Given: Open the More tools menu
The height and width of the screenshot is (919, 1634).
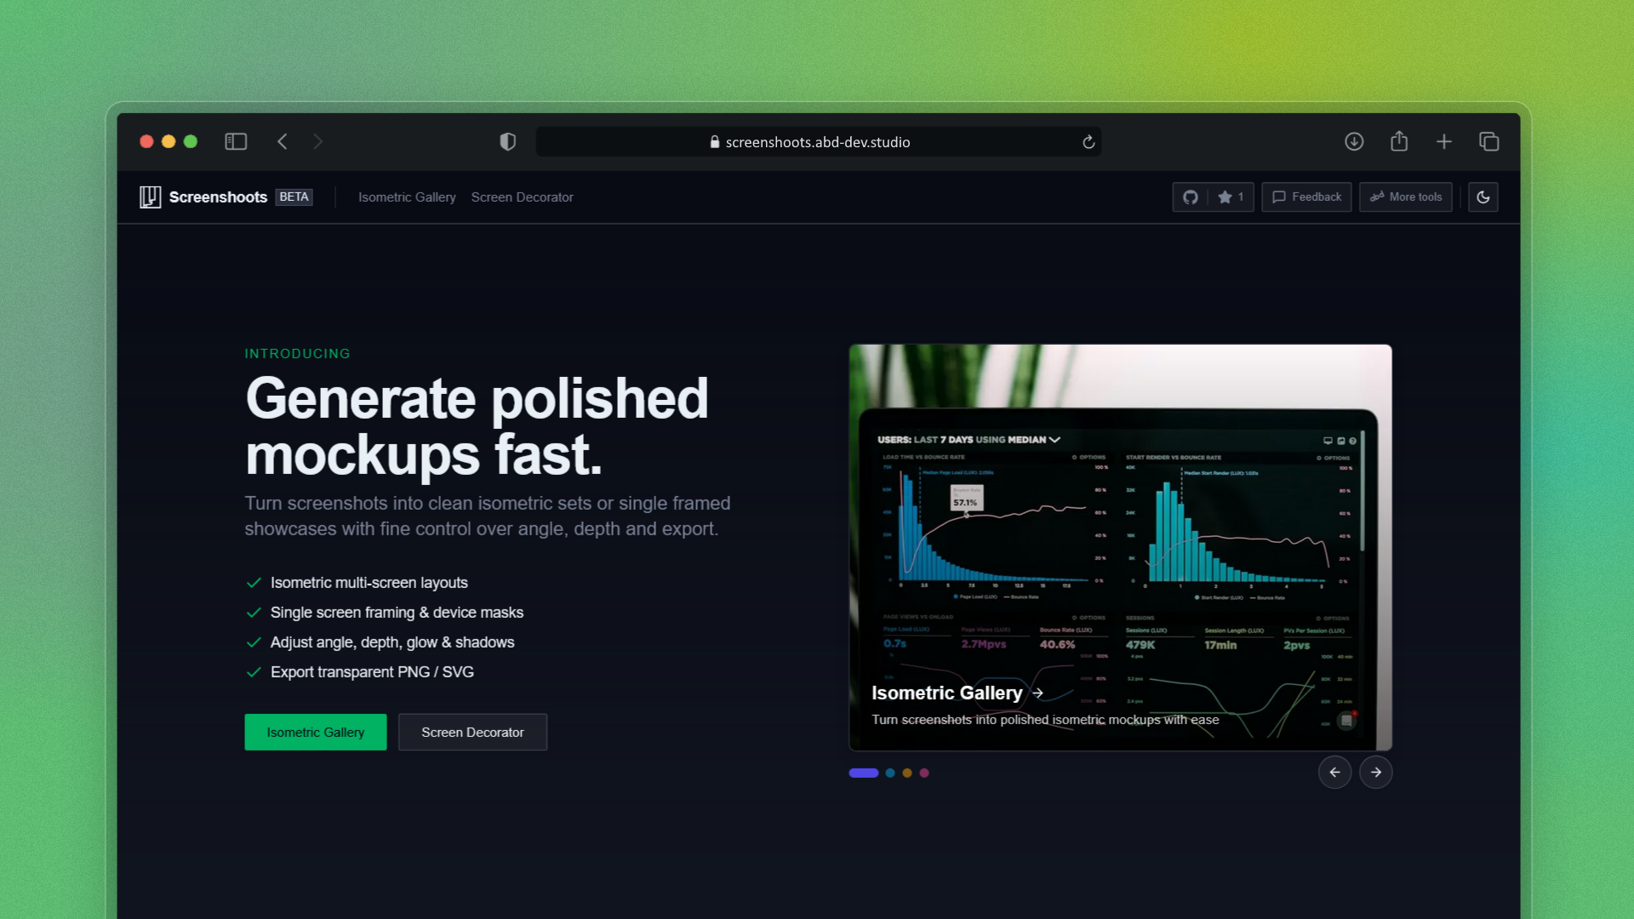Looking at the screenshot, I should click(1405, 197).
